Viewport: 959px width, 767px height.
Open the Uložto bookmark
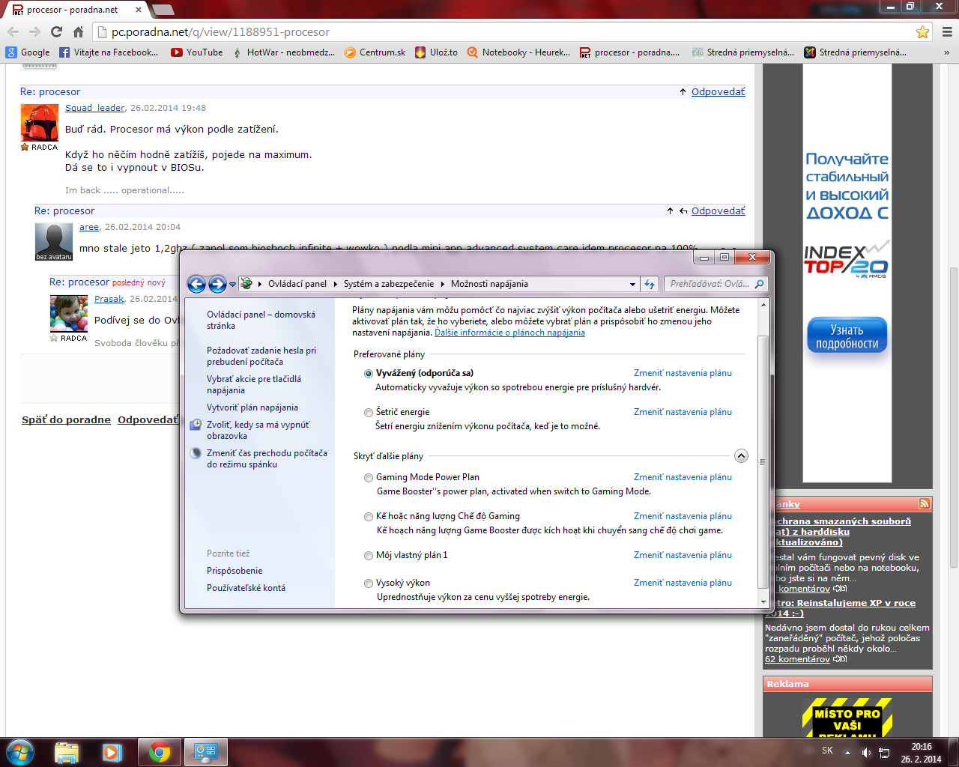coord(436,52)
